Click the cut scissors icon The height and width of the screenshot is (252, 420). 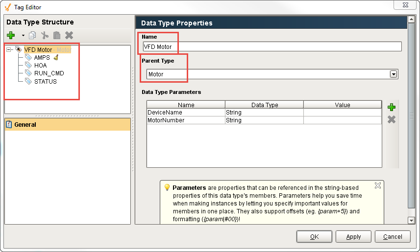click(x=45, y=35)
